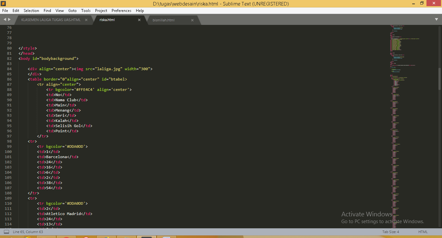The height and width of the screenshot is (238, 442).
Task: Click the previous tab left arrow
Action: (5, 20)
